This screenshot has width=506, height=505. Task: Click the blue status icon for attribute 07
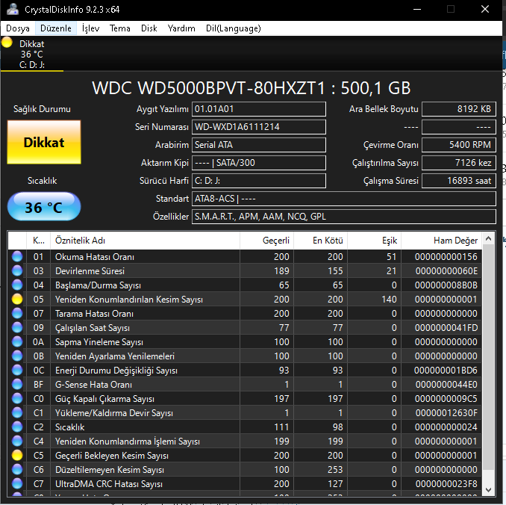pyautogui.click(x=17, y=314)
